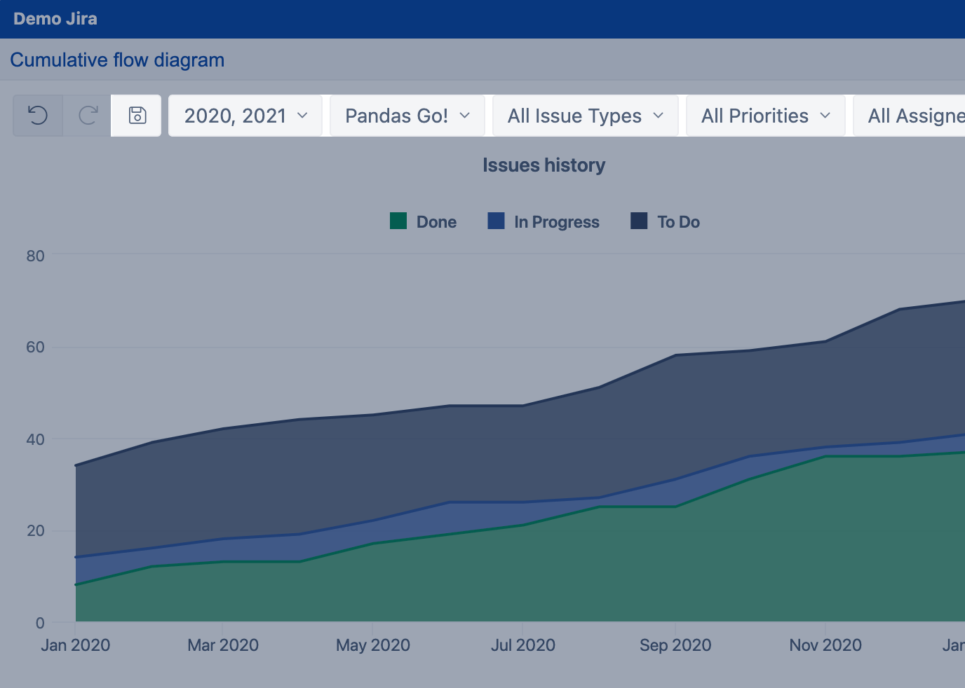Click the blue In Progress swatch
Screen dimensions: 965x688
point(496,221)
